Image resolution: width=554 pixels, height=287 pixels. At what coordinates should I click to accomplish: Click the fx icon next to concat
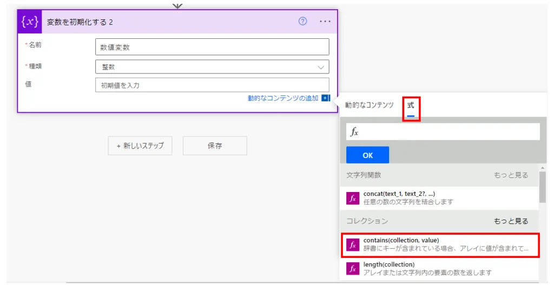point(353,198)
